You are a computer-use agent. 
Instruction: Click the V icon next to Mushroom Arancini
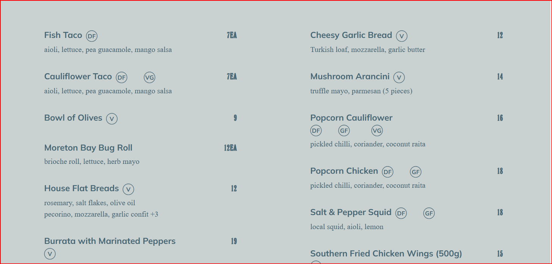(399, 77)
